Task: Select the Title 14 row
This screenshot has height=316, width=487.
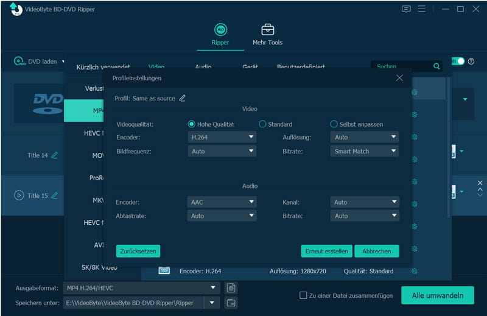Action: point(33,155)
